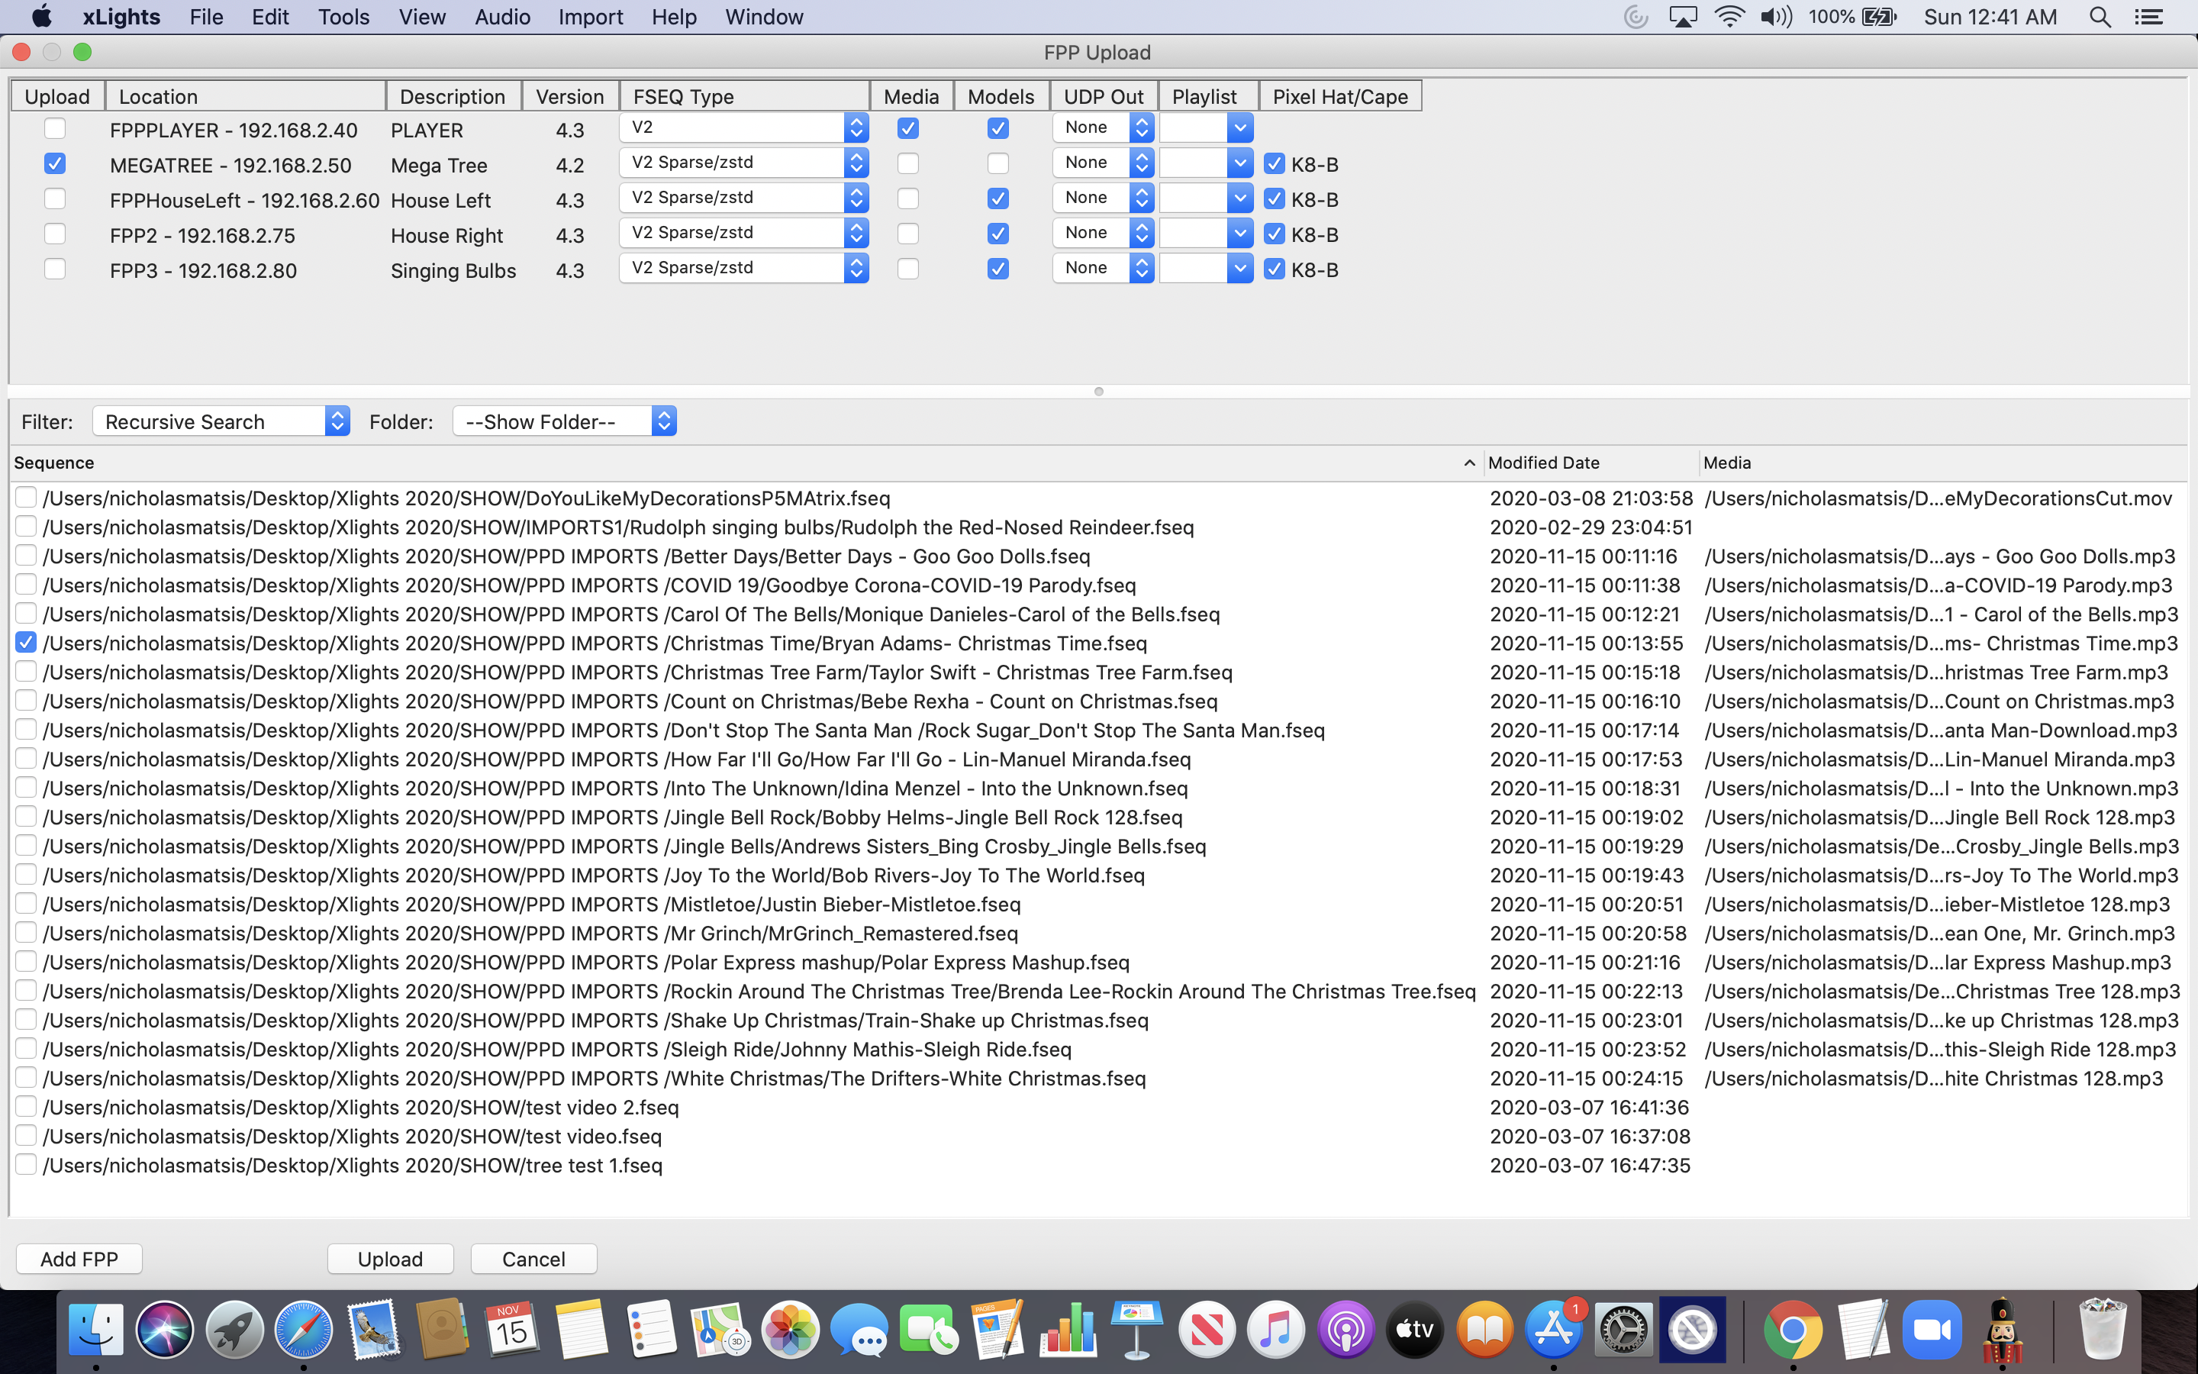Open UDP Out dropdown for FPPHouseLeft
This screenshot has height=1374, width=2198.
[1103, 198]
